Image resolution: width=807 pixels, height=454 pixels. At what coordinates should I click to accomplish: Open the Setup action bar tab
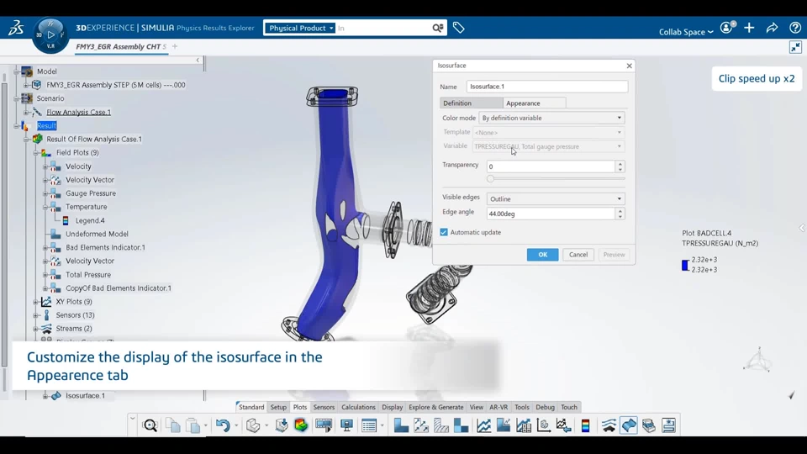coord(278,407)
